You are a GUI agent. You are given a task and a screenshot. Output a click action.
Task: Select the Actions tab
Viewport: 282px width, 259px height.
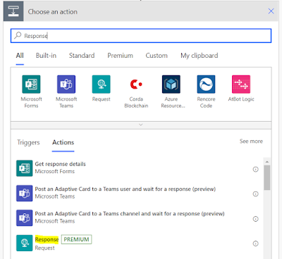pyautogui.click(x=63, y=142)
